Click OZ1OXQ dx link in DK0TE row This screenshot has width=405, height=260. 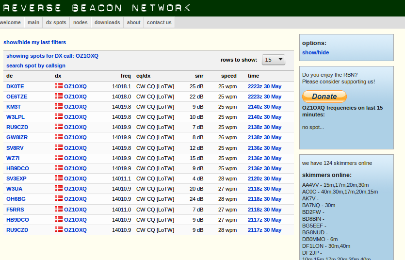tap(75, 86)
